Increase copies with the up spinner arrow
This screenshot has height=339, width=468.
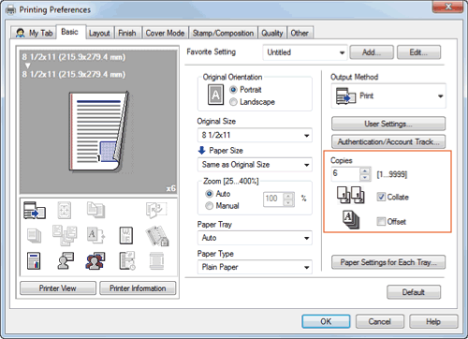click(x=365, y=170)
